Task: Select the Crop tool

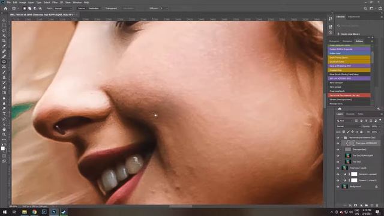Action: (4, 41)
